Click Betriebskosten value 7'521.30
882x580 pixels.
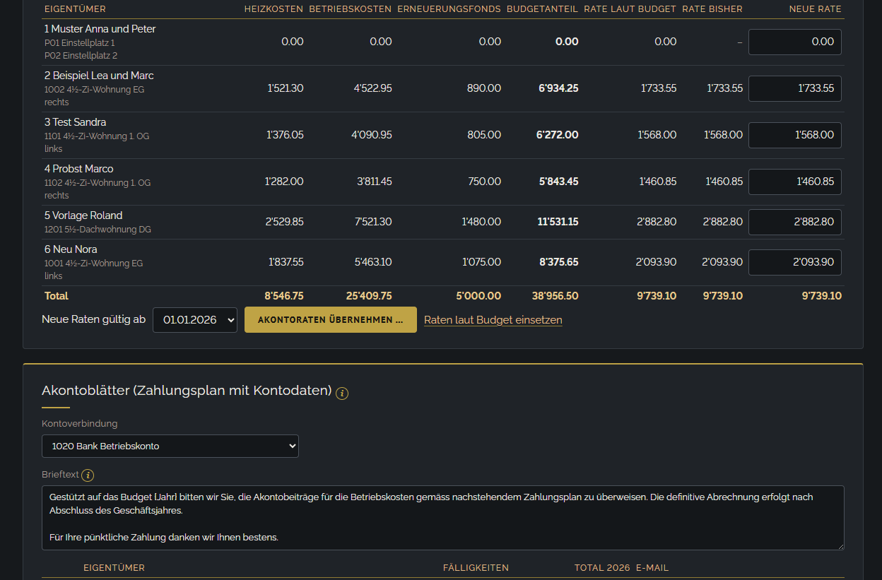coord(373,222)
